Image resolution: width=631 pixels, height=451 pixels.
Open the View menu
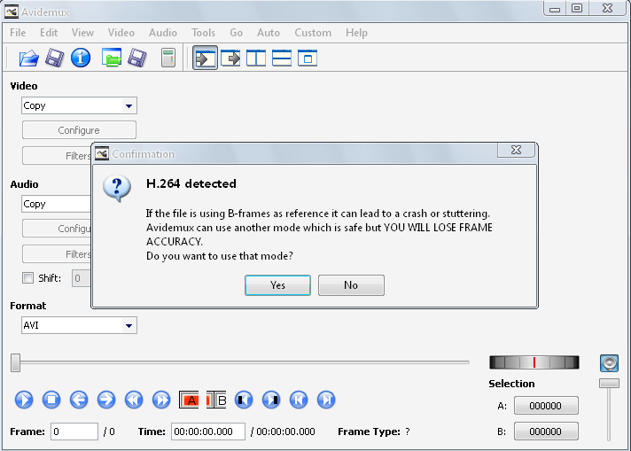pyautogui.click(x=82, y=33)
